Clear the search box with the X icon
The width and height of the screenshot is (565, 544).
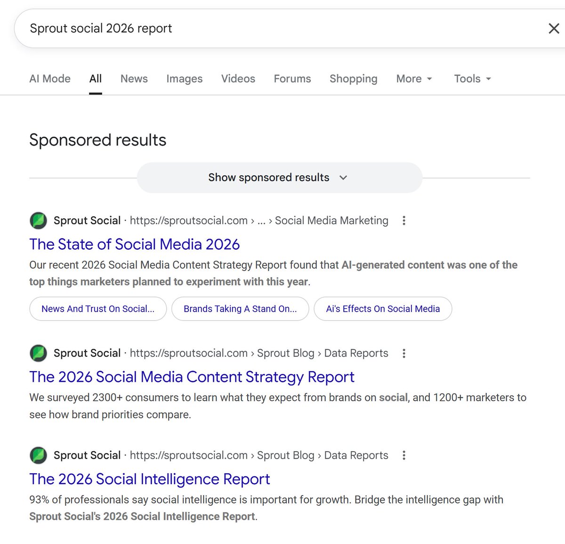[554, 28]
